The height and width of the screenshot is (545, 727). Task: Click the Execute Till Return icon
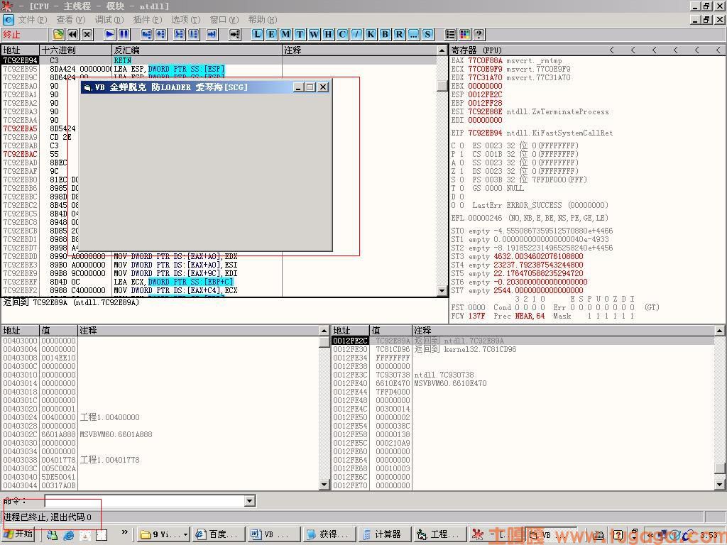point(212,34)
